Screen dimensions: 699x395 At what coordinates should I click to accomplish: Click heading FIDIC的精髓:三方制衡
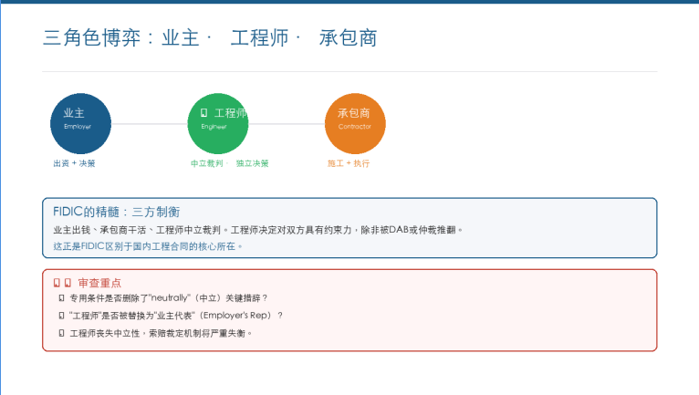117,212
